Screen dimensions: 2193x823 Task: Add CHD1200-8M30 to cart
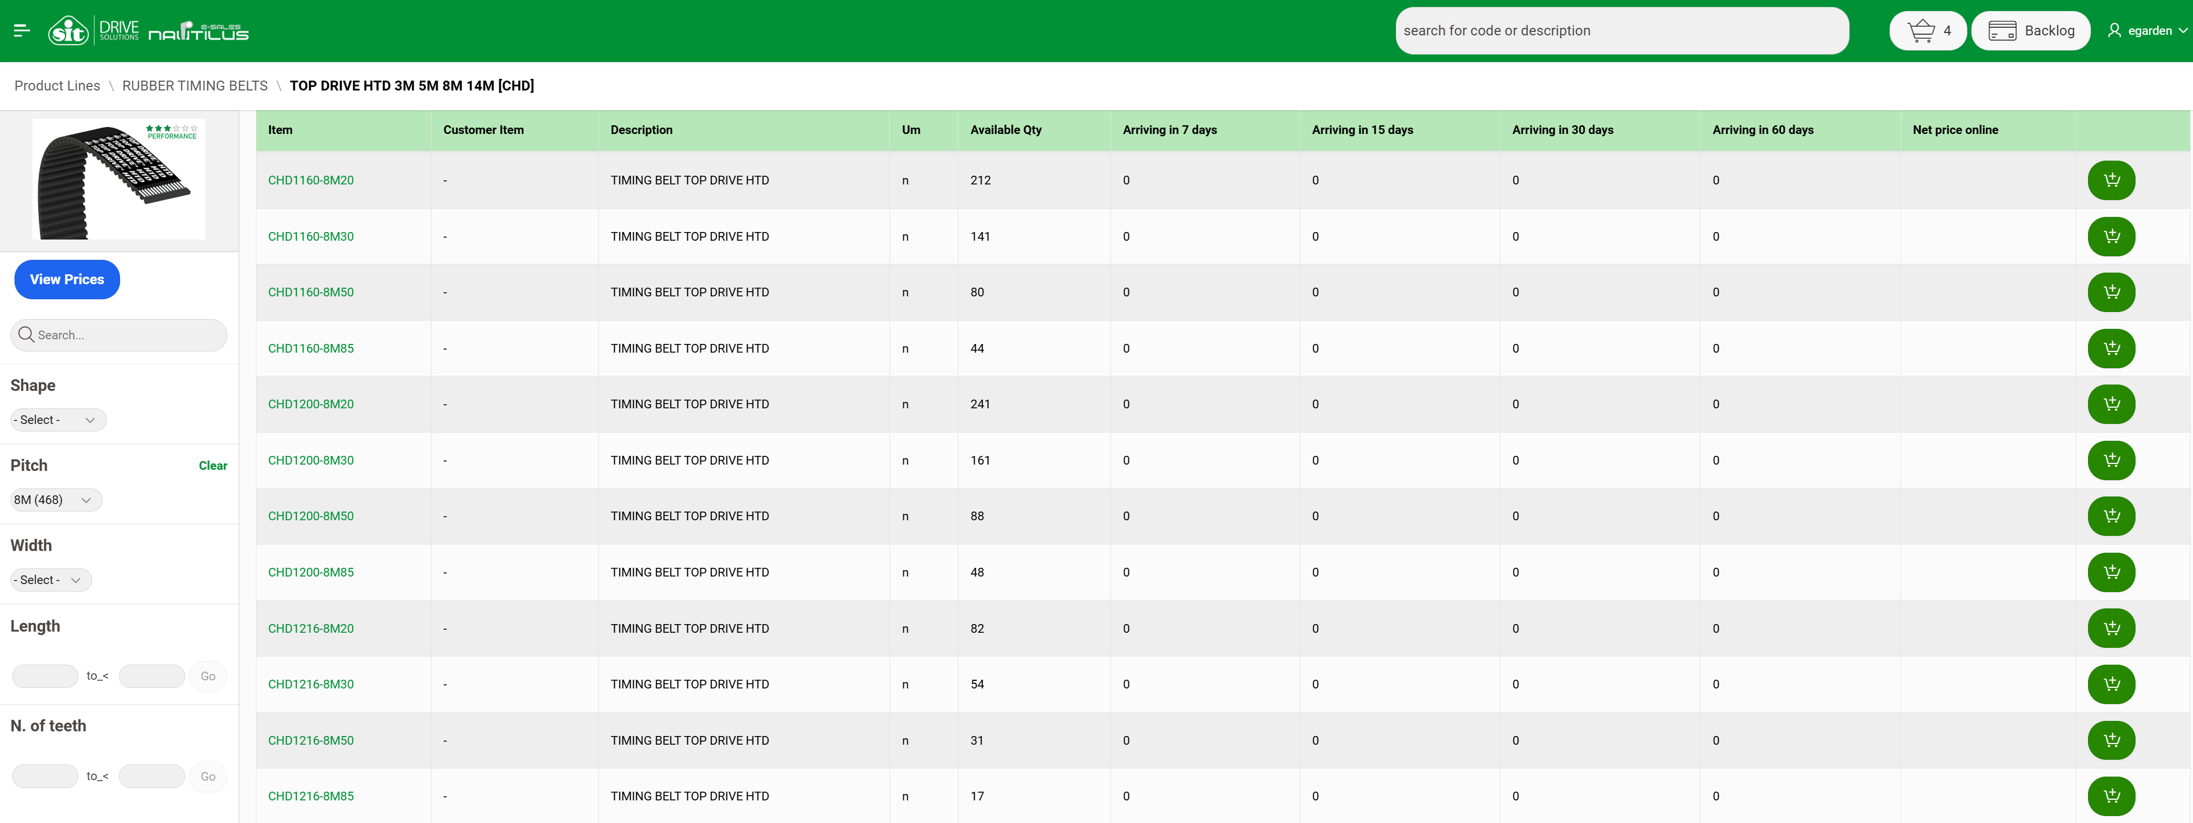[x=2111, y=461]
